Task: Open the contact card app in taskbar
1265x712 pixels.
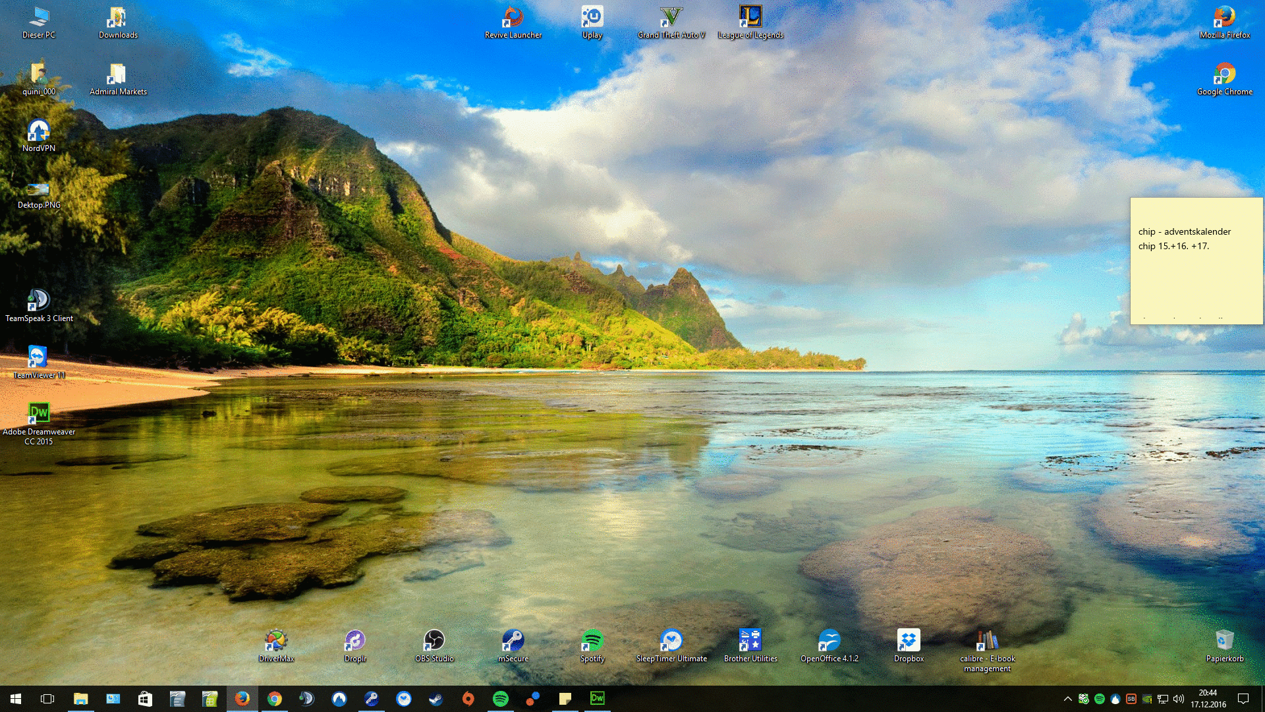Action: point(113,699)
